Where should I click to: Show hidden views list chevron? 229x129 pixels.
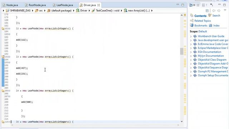coord(211,5)
